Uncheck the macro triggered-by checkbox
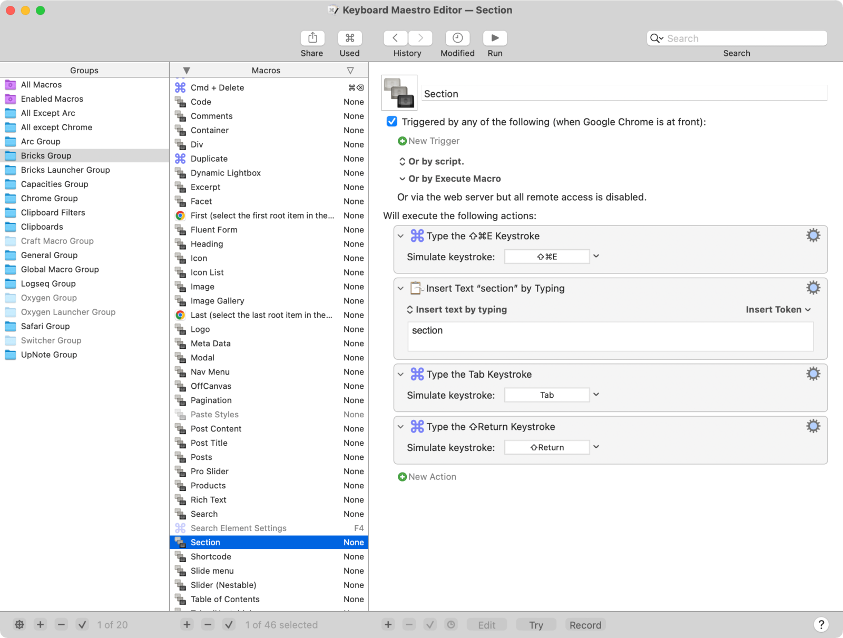843x638 pixels. (x=392, y=122)
